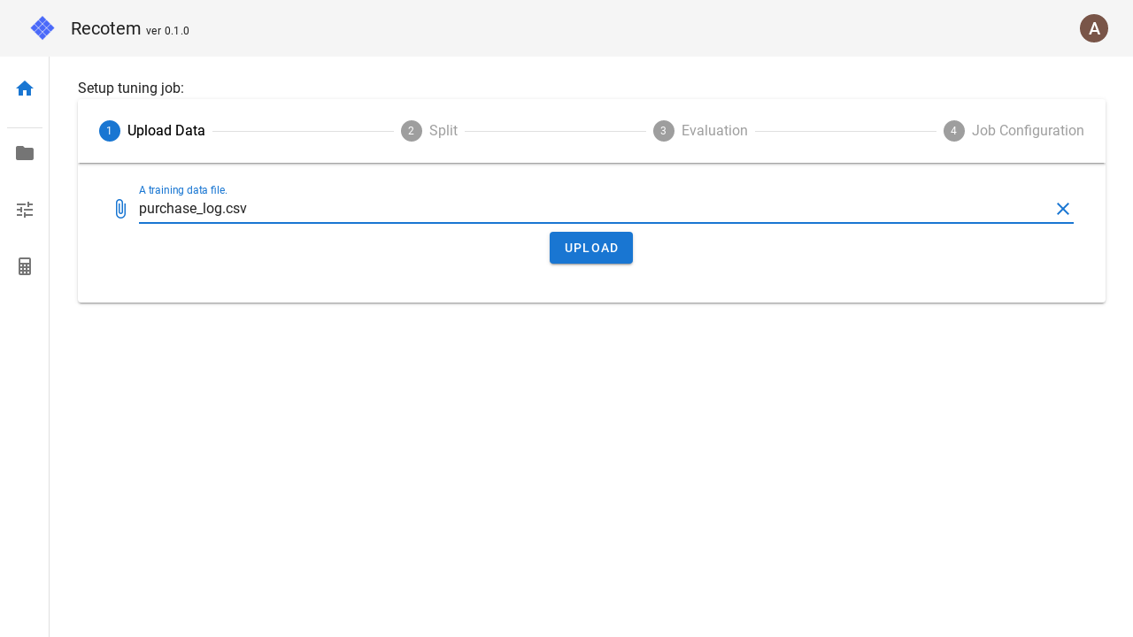Screen dimensions: 1133x637
Task: Click the UPLOAD button
Action: click(590, 248)
